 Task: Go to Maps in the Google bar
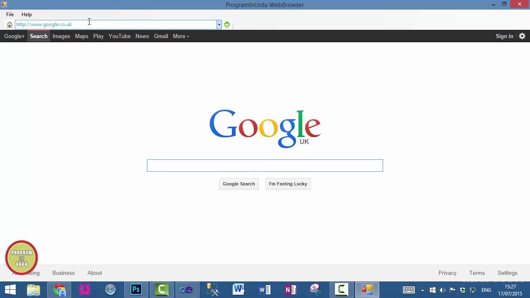[x=82, y=36]
